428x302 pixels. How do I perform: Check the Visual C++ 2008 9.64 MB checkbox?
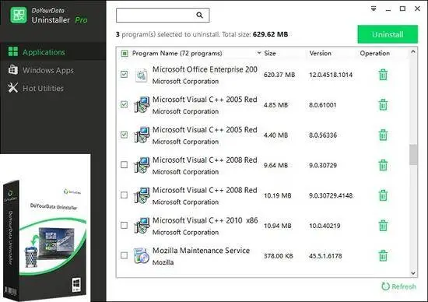click(124, 165)
